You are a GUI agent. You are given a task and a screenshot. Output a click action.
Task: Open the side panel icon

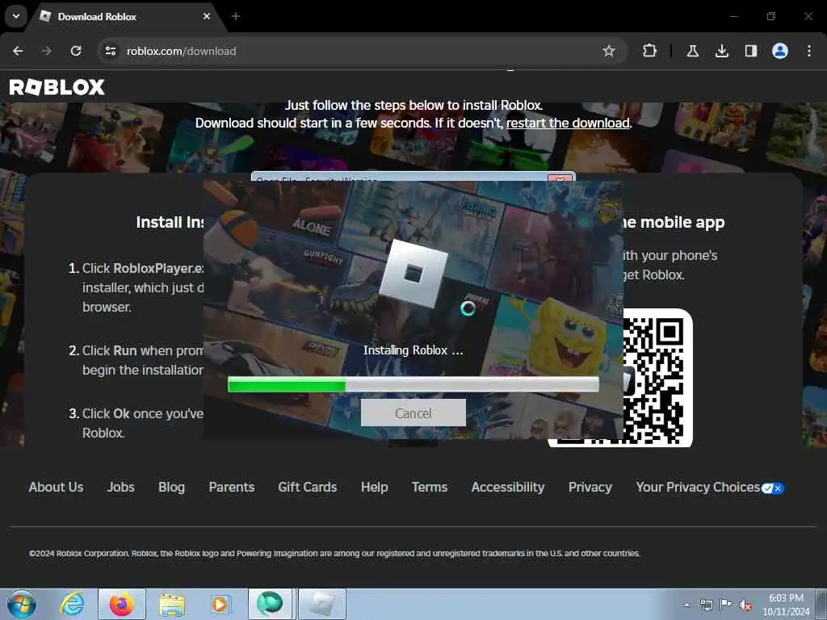coord(750,51)
